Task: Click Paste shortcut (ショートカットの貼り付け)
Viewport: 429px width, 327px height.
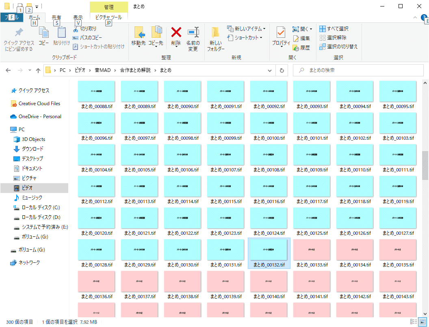Action: coord(98,47)
